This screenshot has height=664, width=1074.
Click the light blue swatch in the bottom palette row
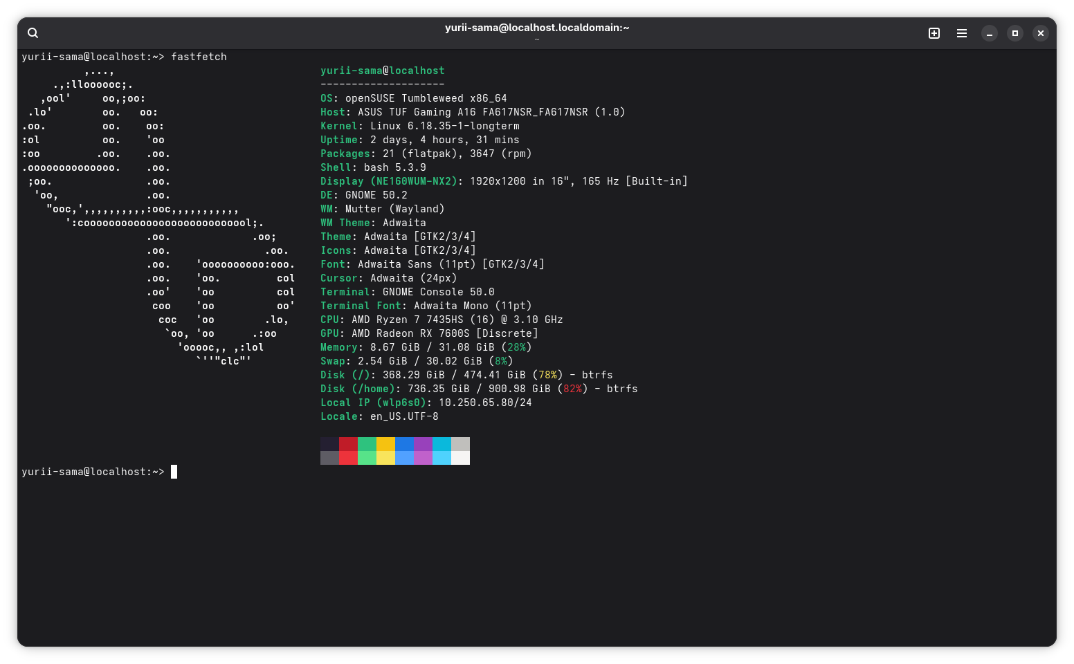point(404,458)
